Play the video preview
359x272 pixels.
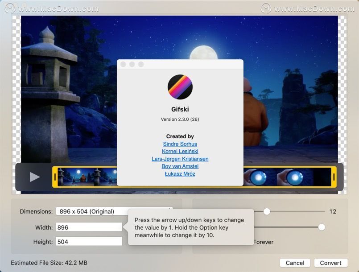coord(35,177)
